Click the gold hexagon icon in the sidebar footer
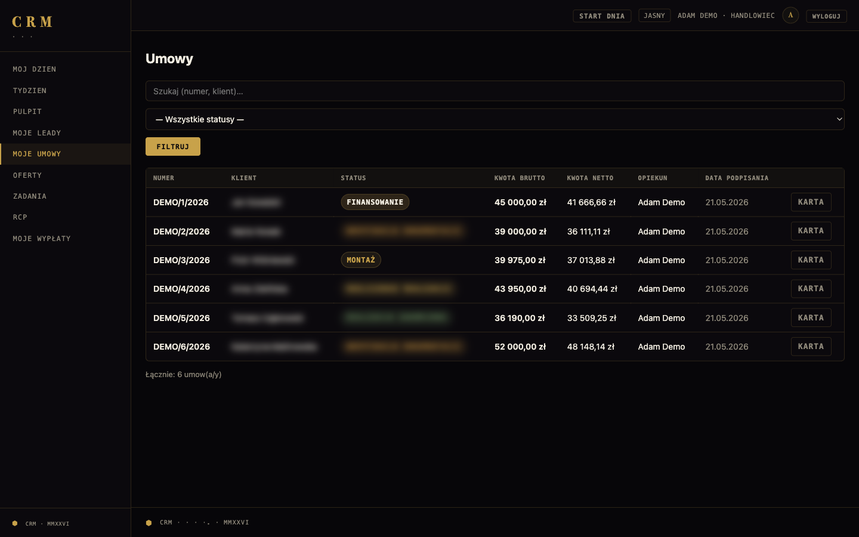859x537 pixels. pos(15,523)
